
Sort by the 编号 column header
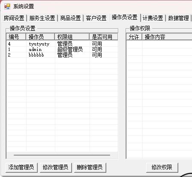point(16,37)
